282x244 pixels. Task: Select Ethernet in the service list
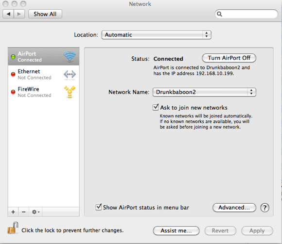click(x=44, y=74)
